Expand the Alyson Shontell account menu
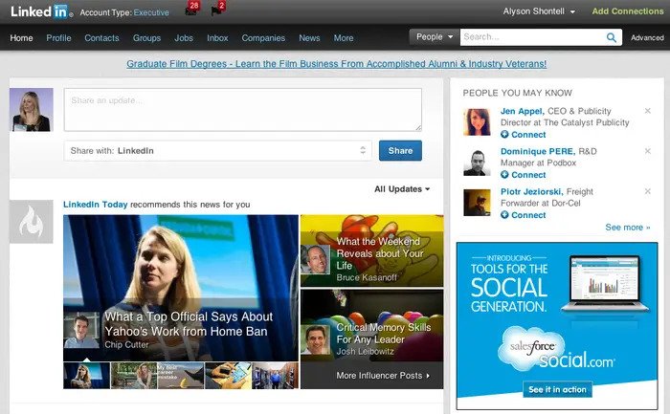Viewport: 670px width, 414px height. (x=539, y=12)
